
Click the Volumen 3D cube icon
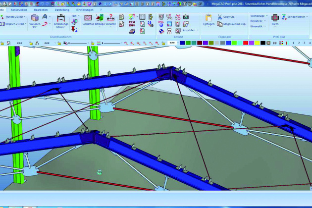point(34,18)
